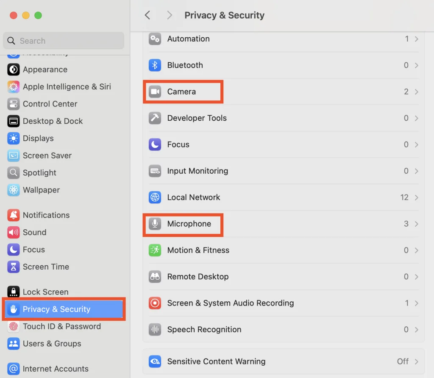Image resolution: width=434 pixels, height=378 pixels.
Task: Select Notifications in the sidebar
Action: [x=64, y=215]
